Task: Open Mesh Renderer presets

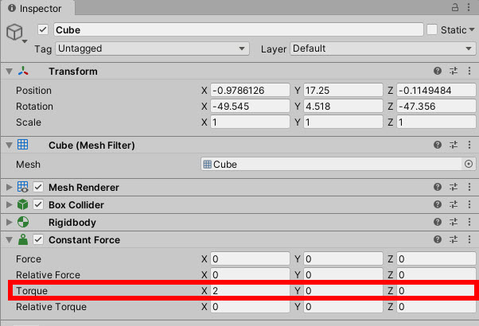Action: tap(454, 187)
